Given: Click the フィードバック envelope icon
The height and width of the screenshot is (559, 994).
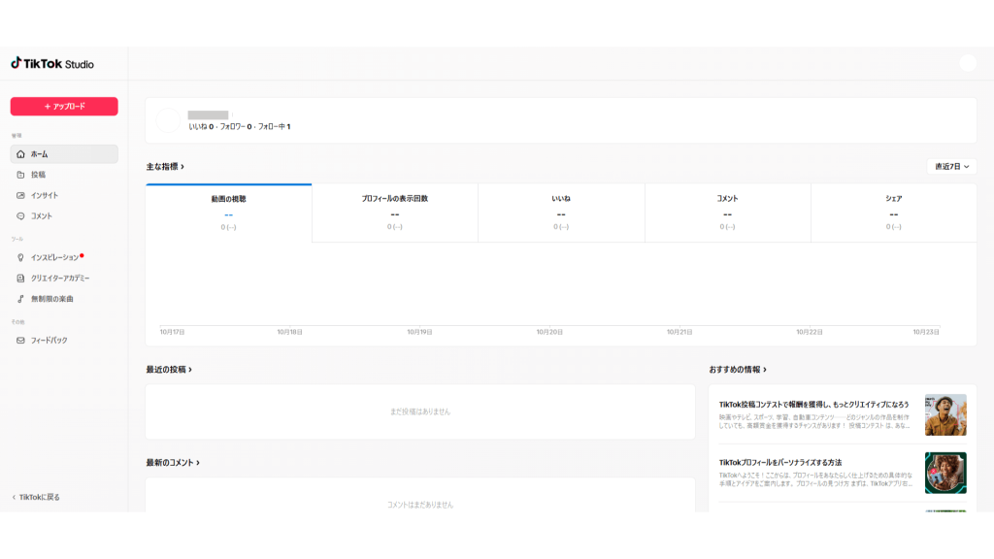Looking at the screenshot, I should (x=21, y=341).
